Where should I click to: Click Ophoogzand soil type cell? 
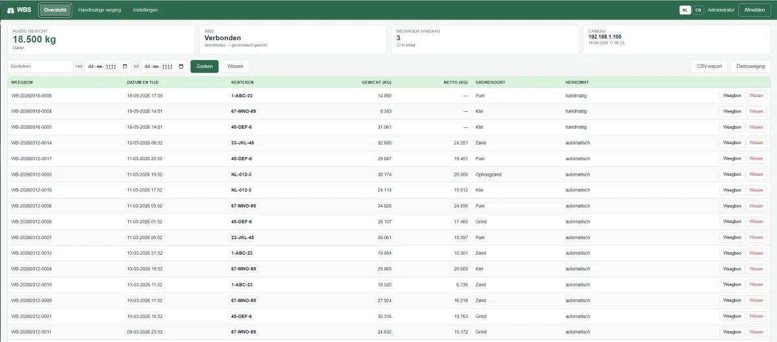pos(488,175)
